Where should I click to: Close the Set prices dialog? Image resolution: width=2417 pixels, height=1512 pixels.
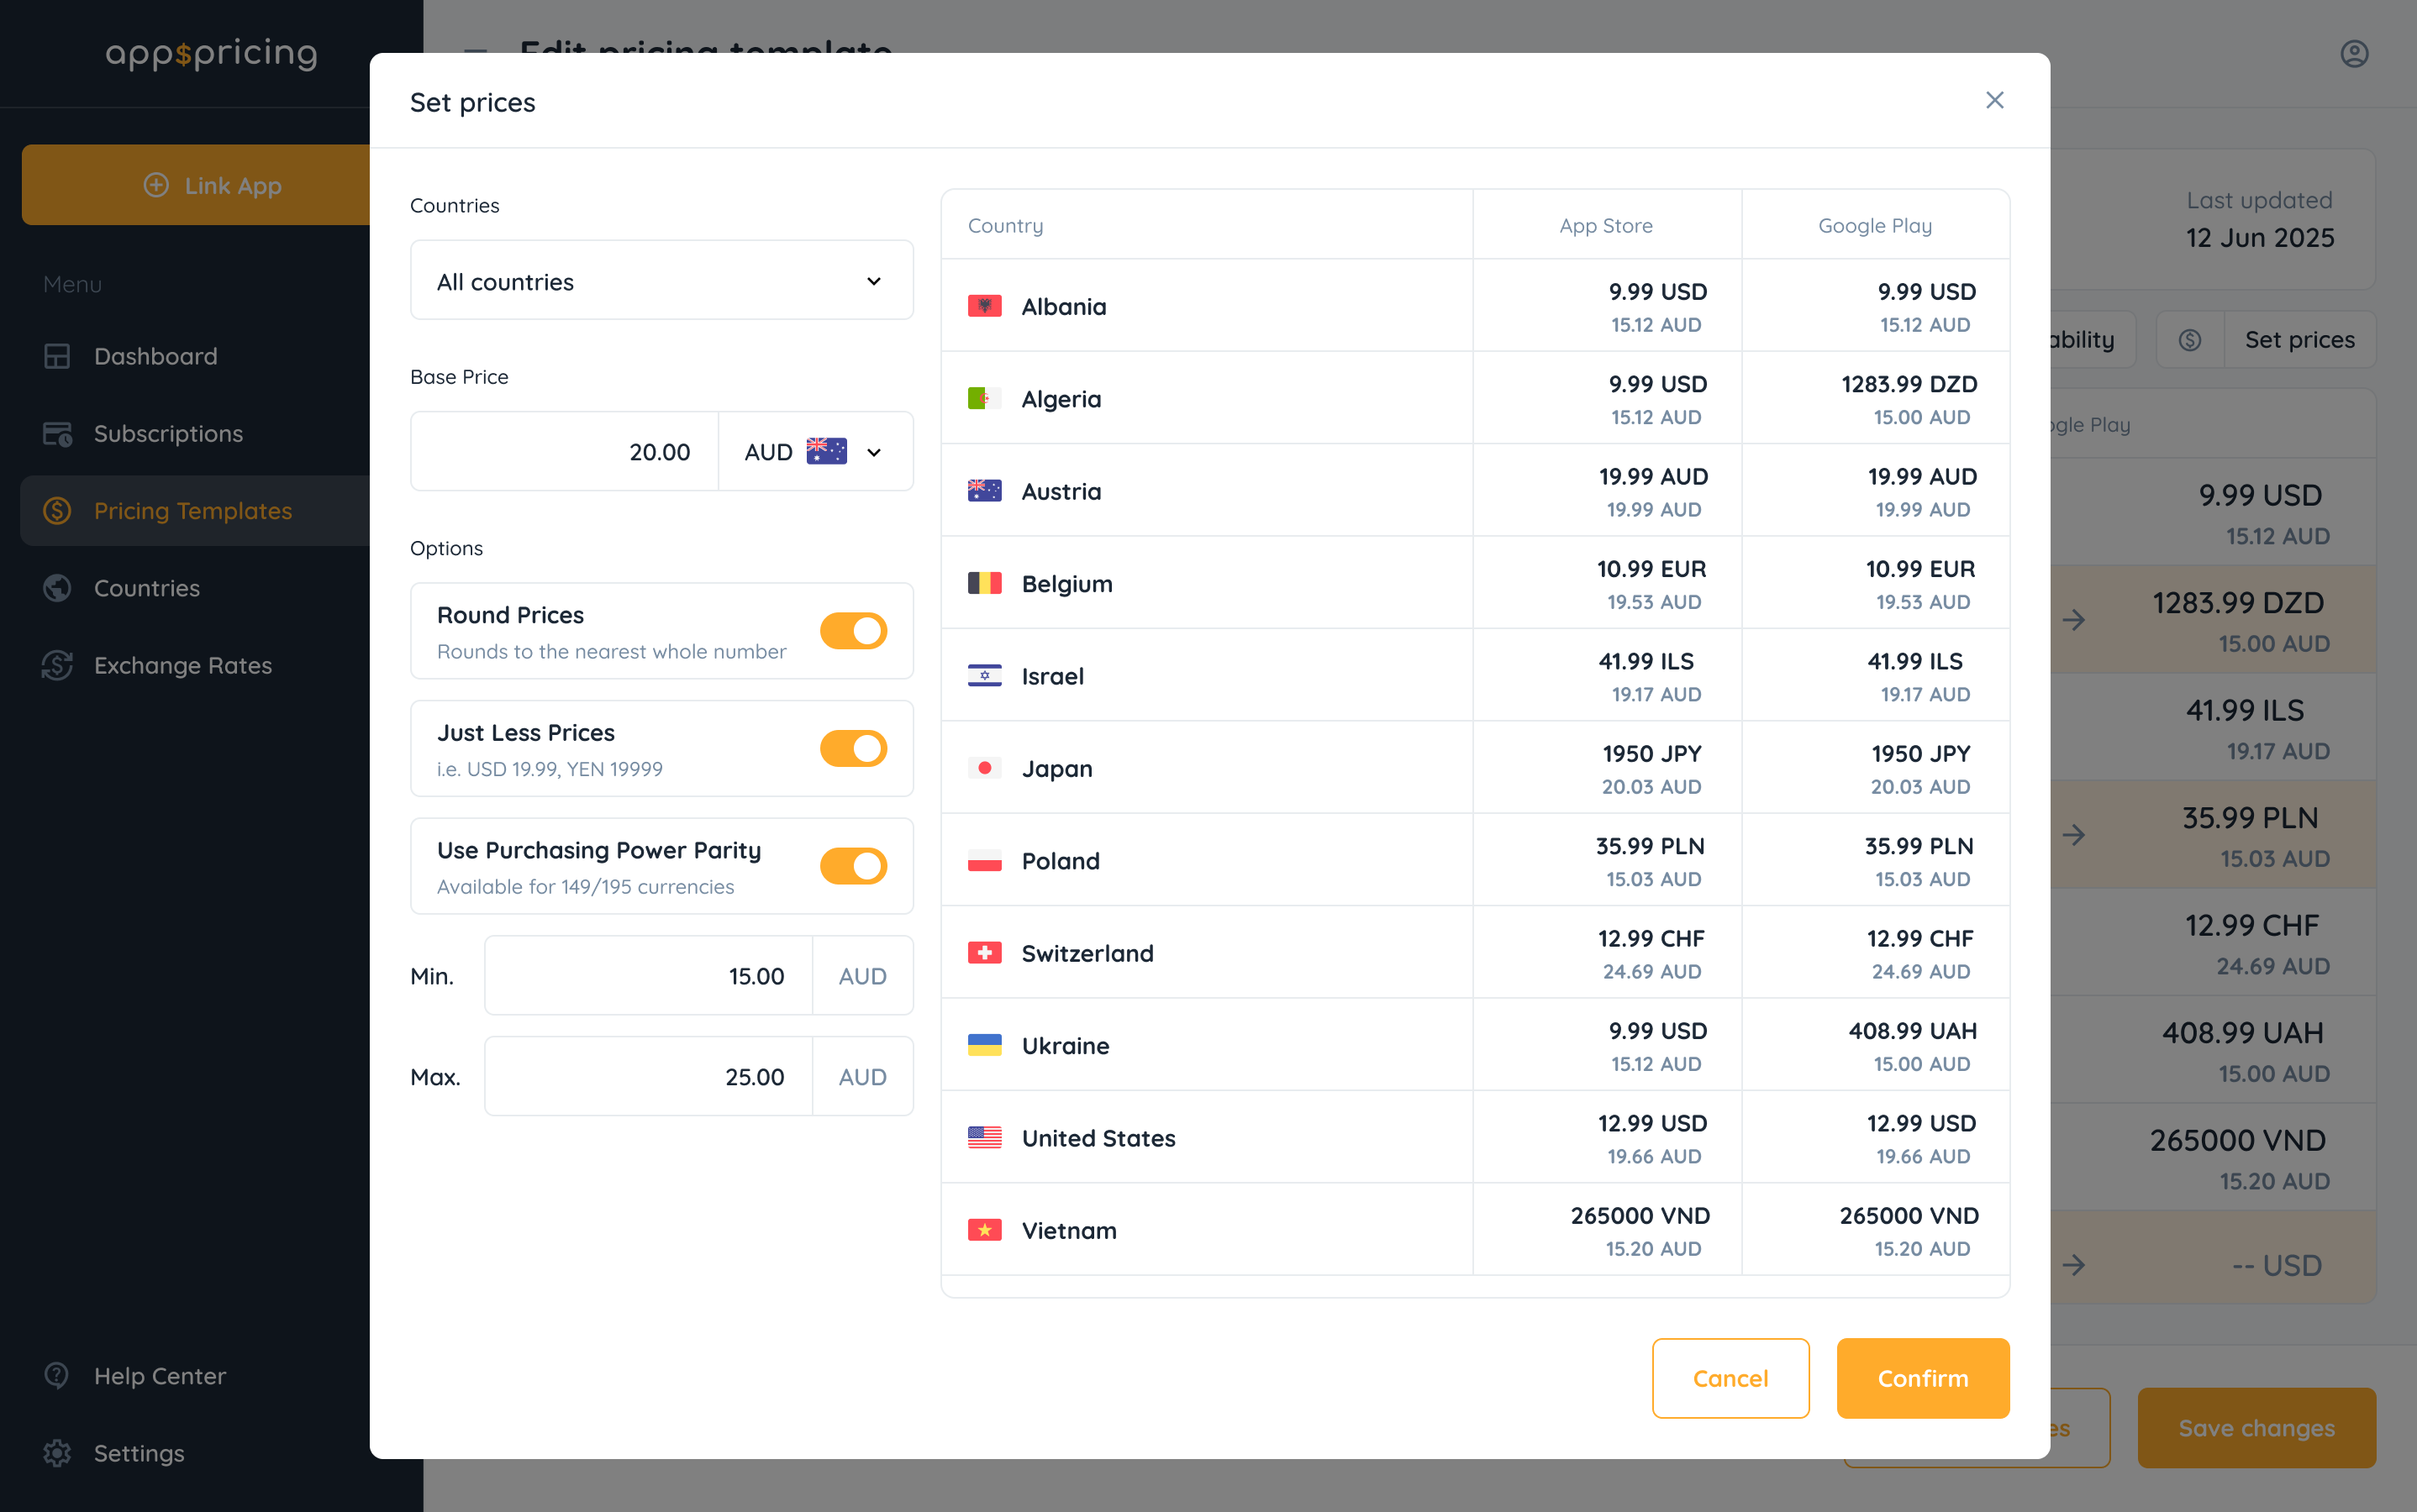(x=1993, y=100)
